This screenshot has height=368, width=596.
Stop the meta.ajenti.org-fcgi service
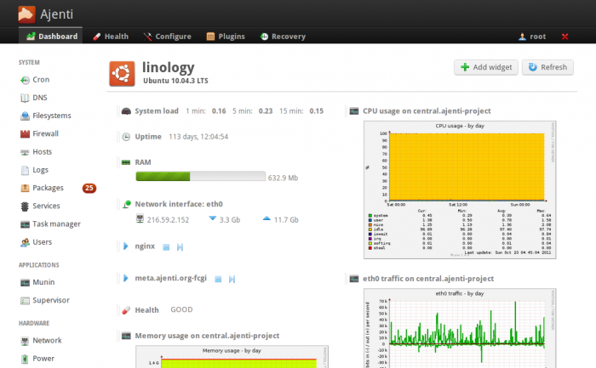coord(219,278)
